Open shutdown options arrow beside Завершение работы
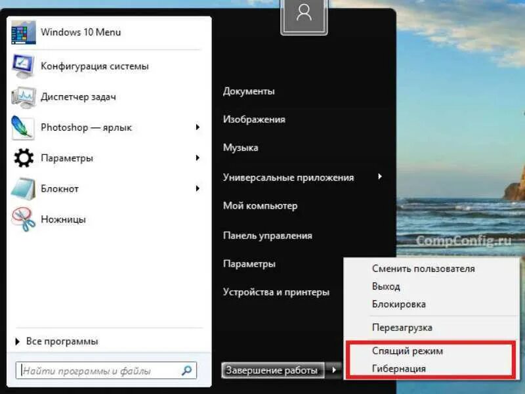525x394 pixels. (334, 370)
